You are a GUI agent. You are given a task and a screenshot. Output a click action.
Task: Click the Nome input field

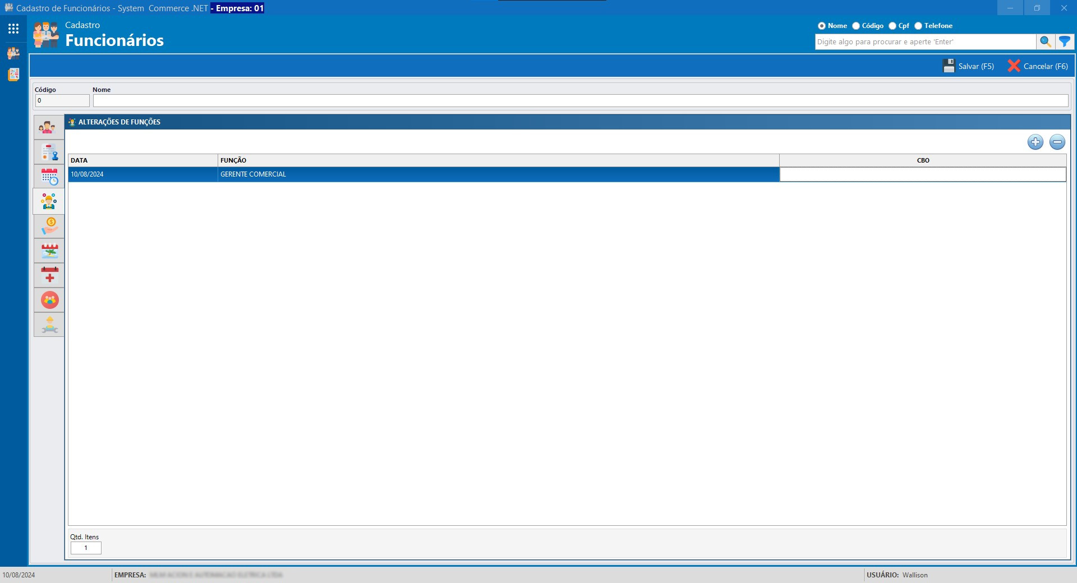(580, 101)
